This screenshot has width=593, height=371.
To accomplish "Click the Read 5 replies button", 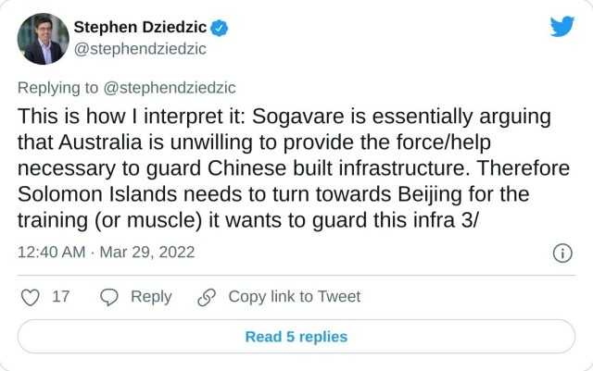I will [x=296, y=337].
